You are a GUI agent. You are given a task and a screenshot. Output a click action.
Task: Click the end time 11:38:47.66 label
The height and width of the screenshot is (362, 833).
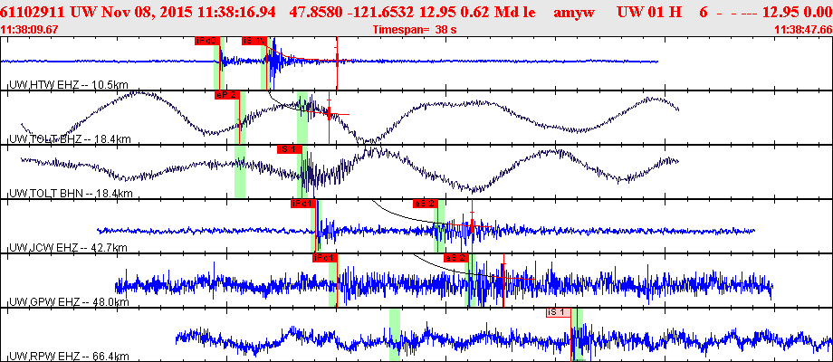[803, 29]
